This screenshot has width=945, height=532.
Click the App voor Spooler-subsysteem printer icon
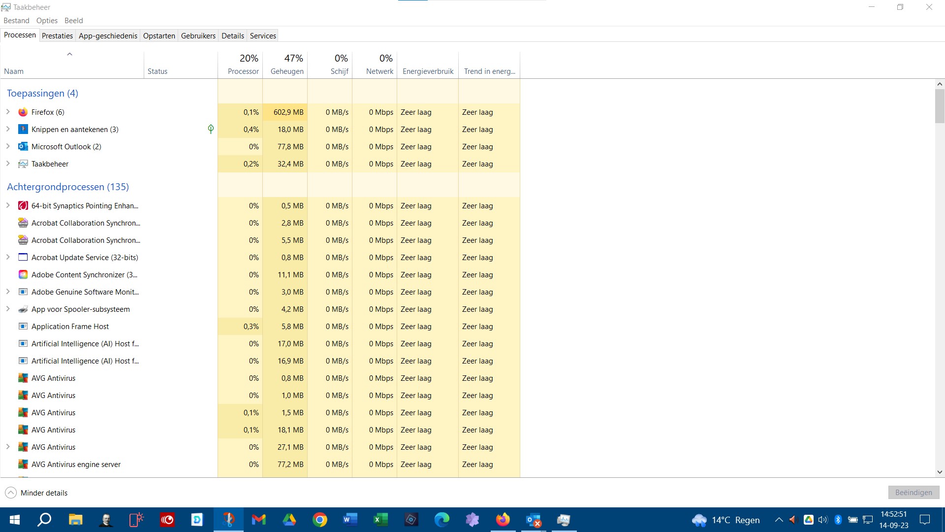(x=23, y=309)
